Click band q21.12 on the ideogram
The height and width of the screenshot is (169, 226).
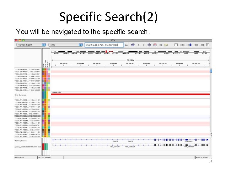138,53
